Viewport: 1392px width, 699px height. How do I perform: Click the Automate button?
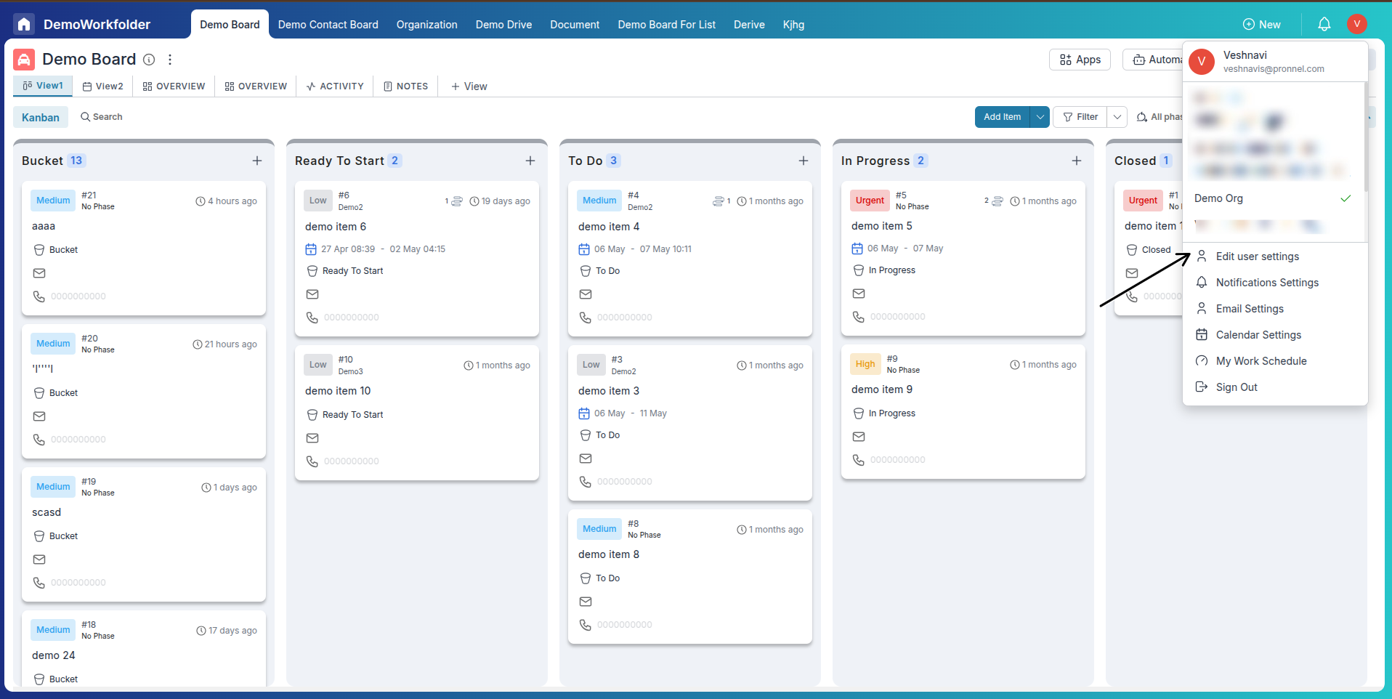pyautogui.click(x=1154, y=60)
